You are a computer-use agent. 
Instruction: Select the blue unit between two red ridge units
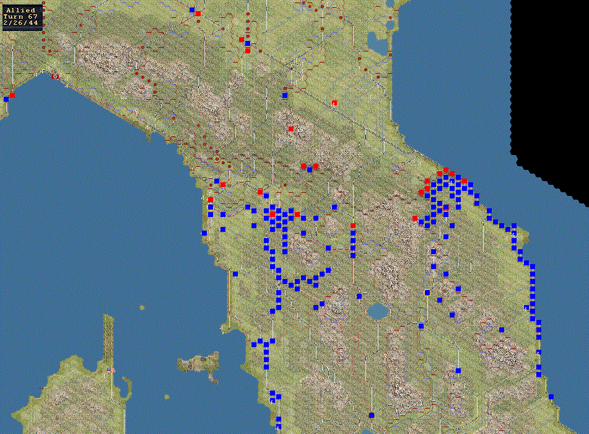pos(310,170)
